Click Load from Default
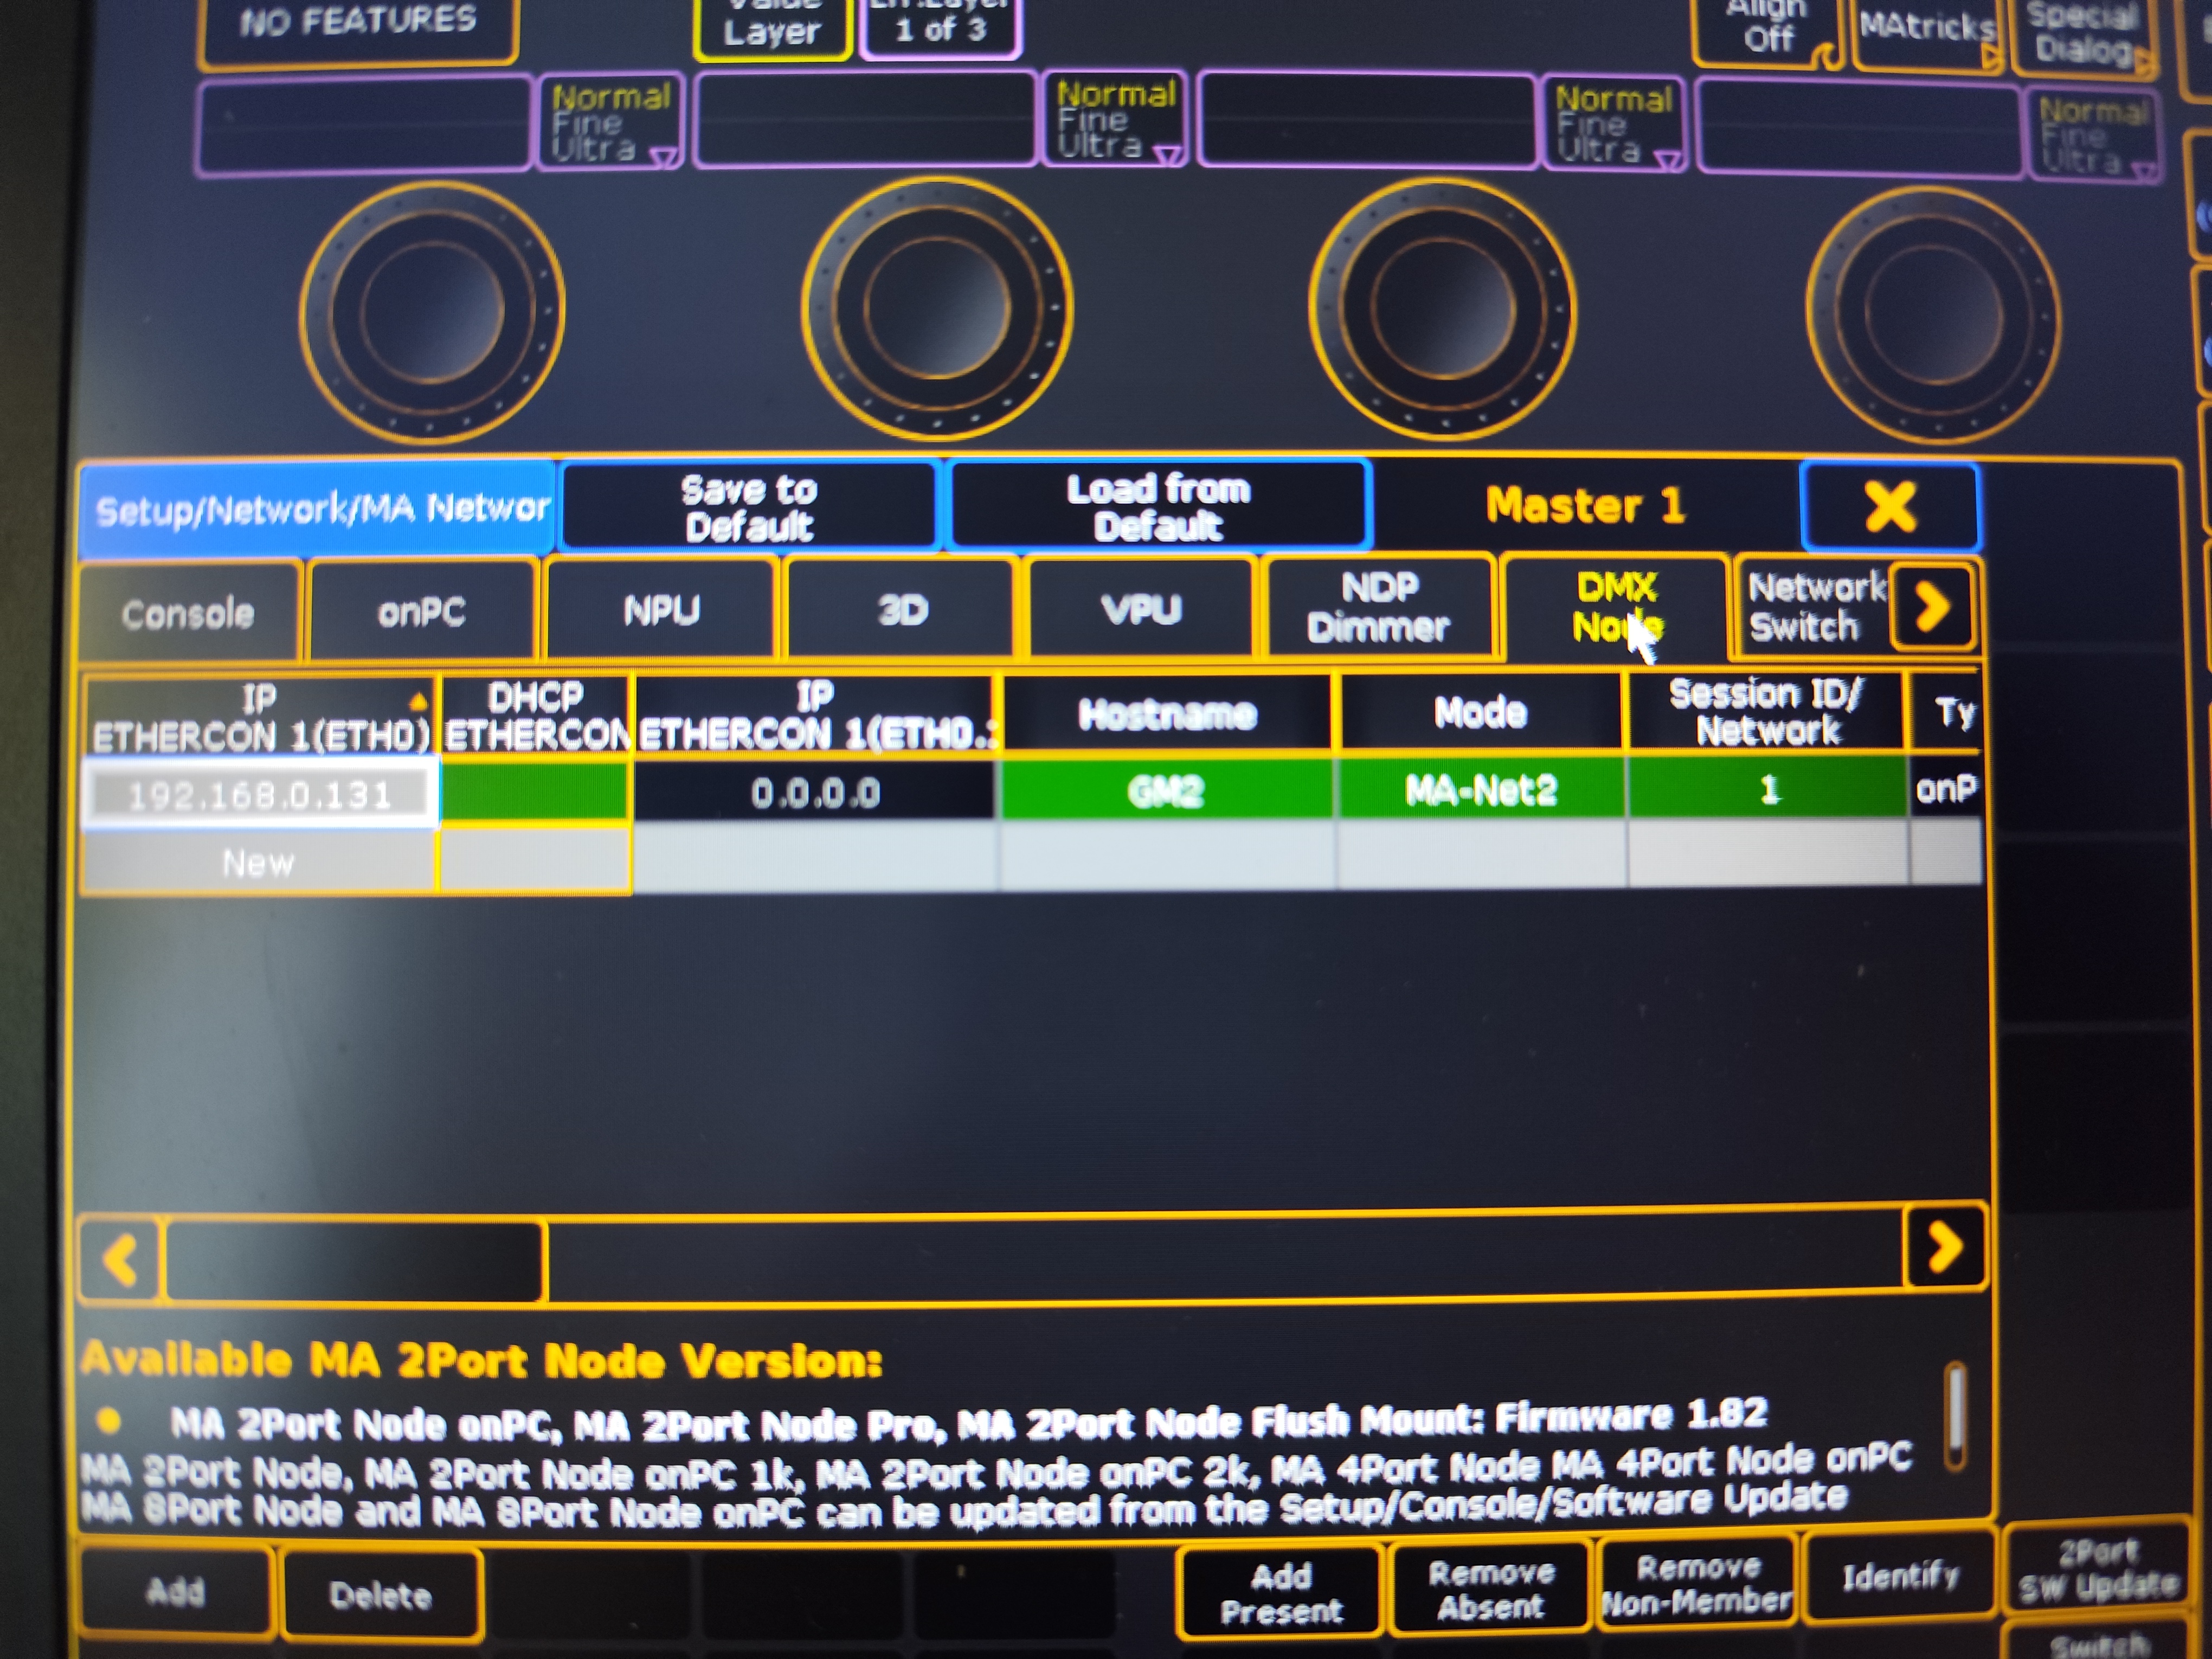Viewport: 2212px width, 1659px height. coord(1158,506)
